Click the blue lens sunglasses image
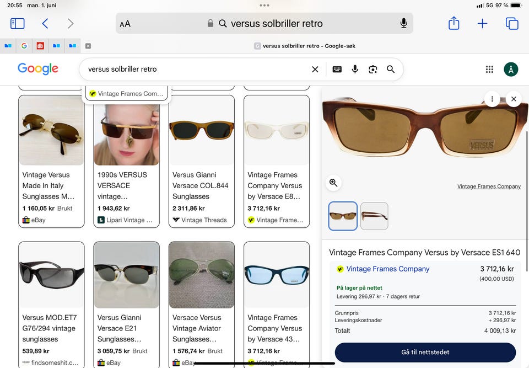 277,275
